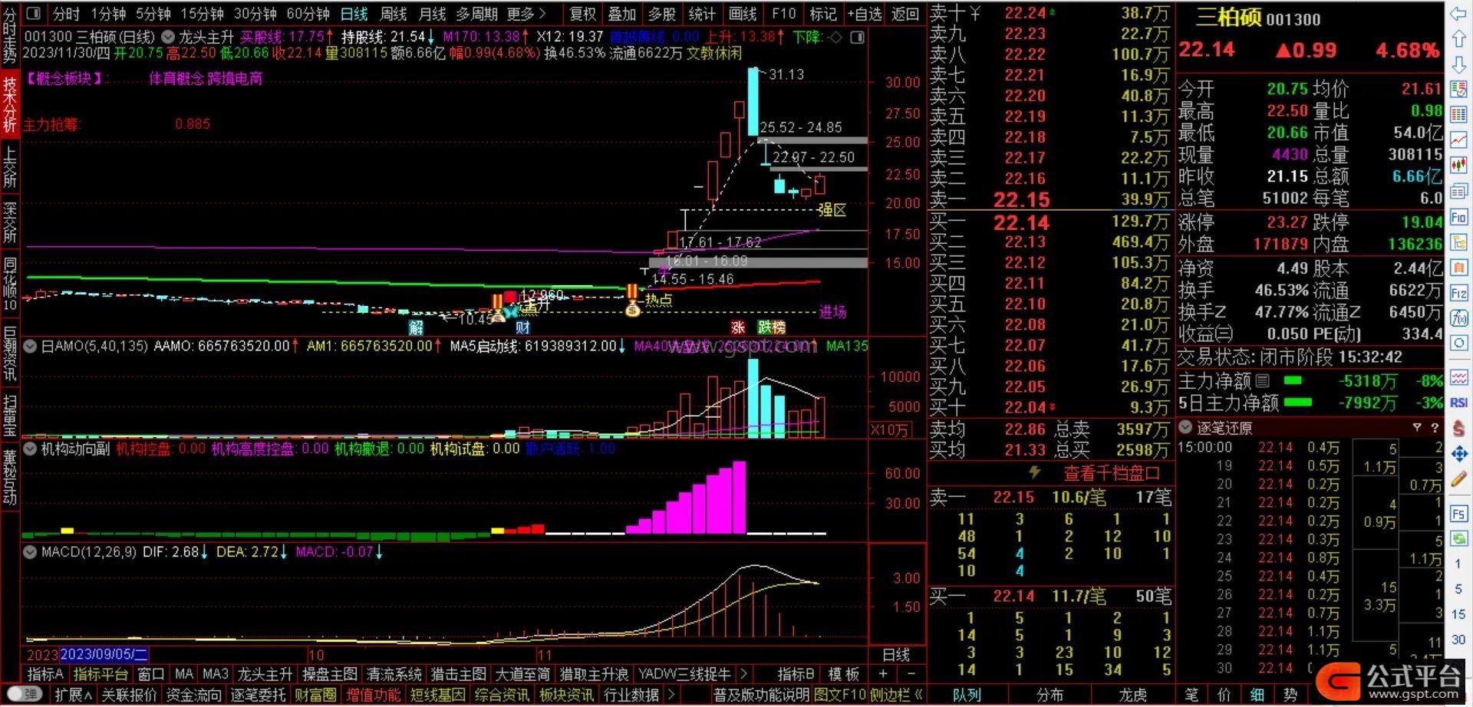Click the highlighted date 2023/09/05 field
The width and height of the screenshot is (1473, 707).
tap(104, 654)
